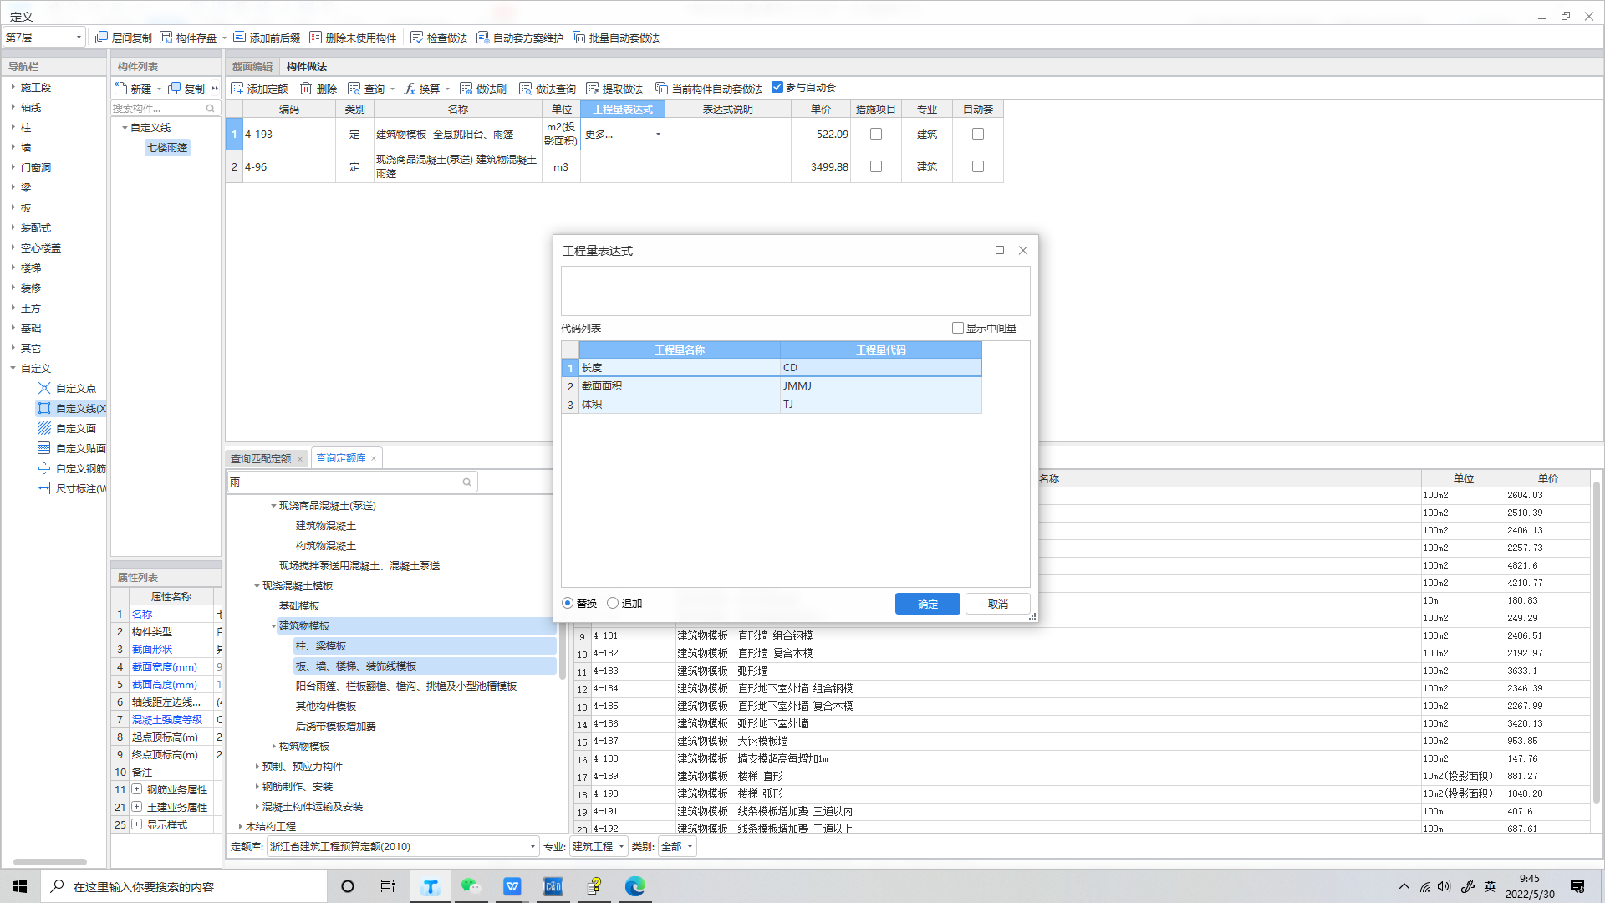Expand 构筑物模板 tree node
1605x903 pixels.
pos(273,747)
